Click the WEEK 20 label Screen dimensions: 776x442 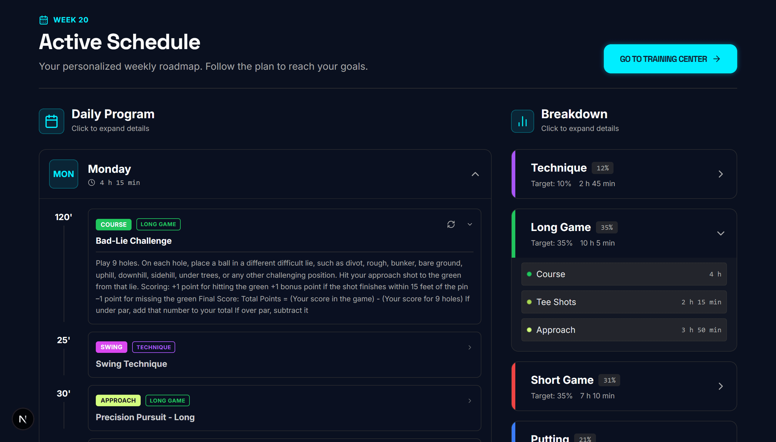[71, 20]
